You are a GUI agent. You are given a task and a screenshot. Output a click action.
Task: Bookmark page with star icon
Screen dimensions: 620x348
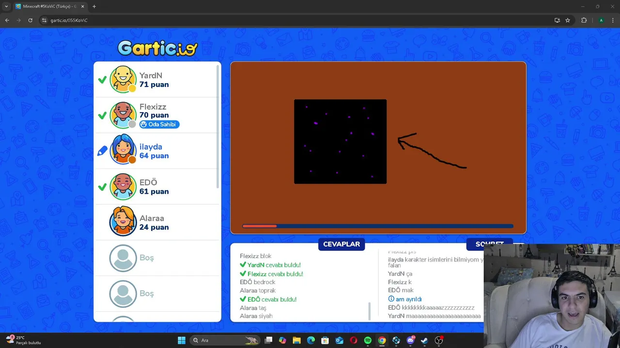pyautogui.click(x=568, y=20)
